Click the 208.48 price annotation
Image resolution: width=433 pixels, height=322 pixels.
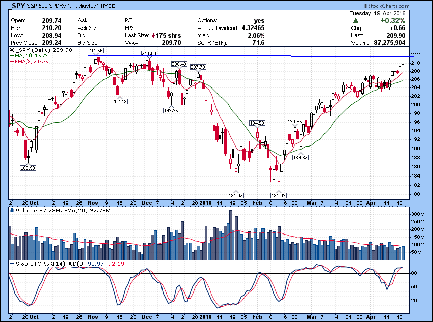pos(179,64)
